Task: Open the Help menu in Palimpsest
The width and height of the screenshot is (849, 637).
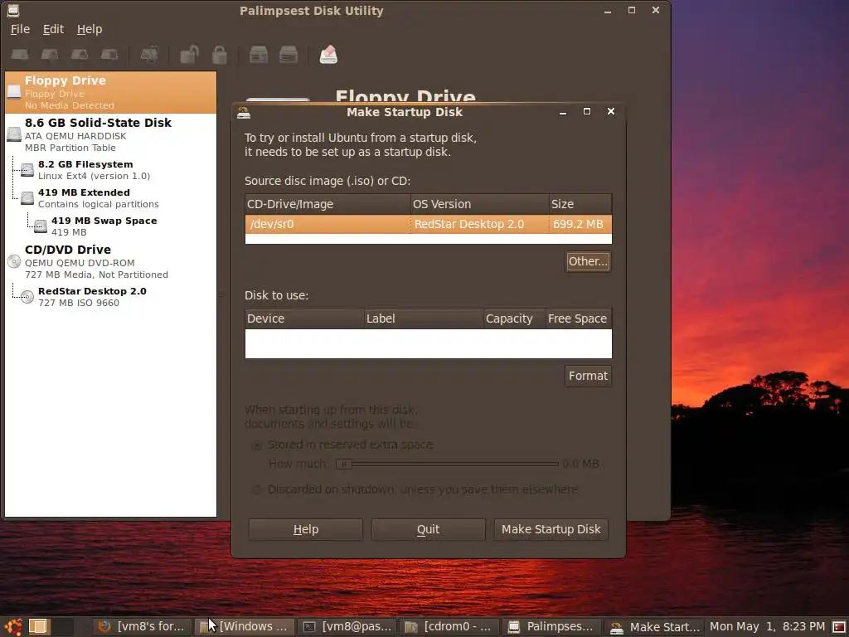Action: 90,29
